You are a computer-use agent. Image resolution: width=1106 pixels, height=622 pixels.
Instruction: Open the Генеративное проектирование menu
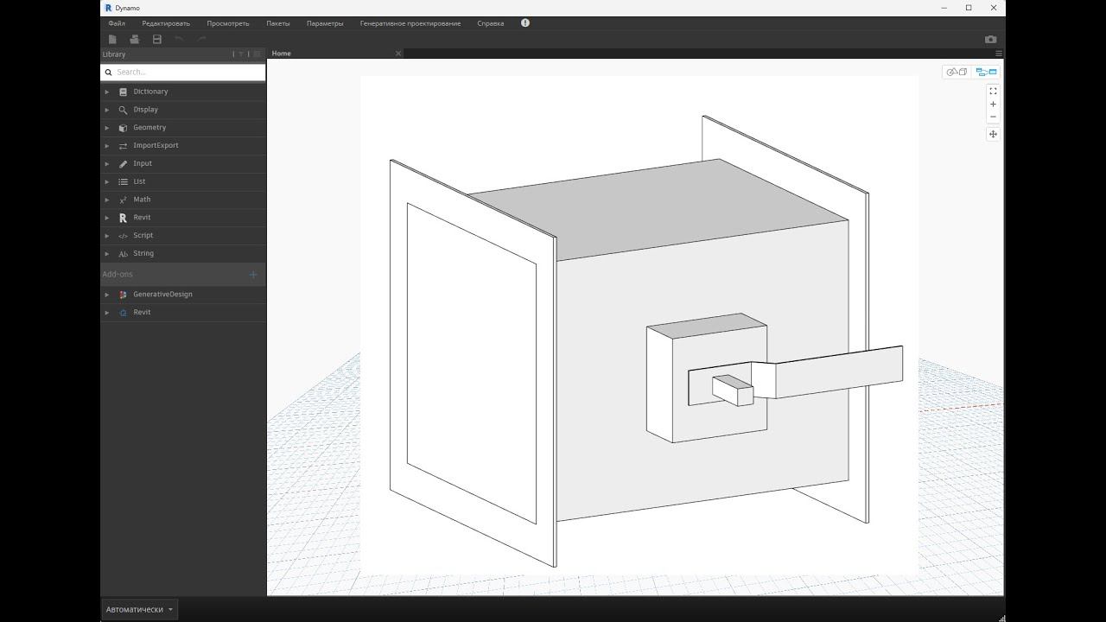410,23
